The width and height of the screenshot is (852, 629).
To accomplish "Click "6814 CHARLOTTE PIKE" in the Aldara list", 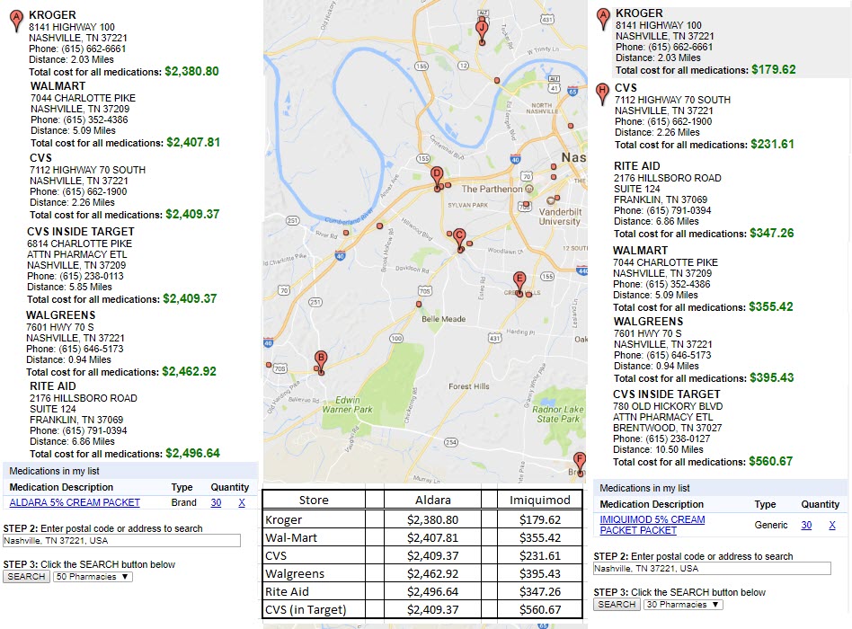I will point(79,244).
